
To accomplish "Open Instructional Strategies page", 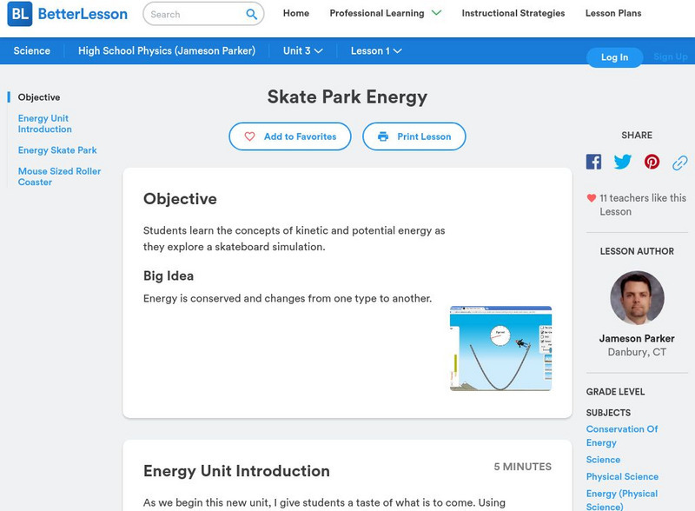I will (x=513, y=13).
